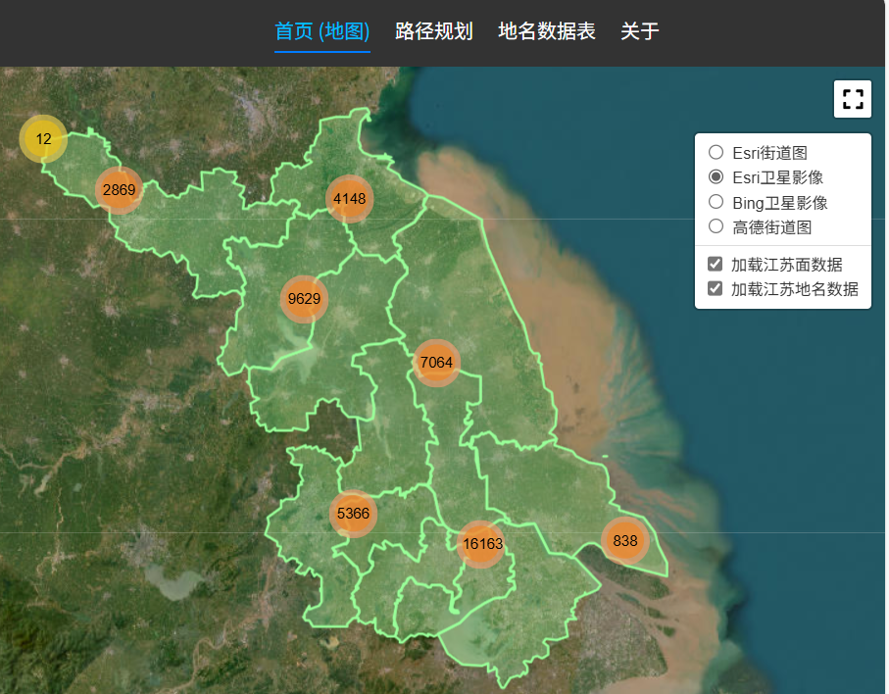Expand the cluster marker showing 2869
The width and height of the screenshot is (889, 694).
[x=119, y=189]
